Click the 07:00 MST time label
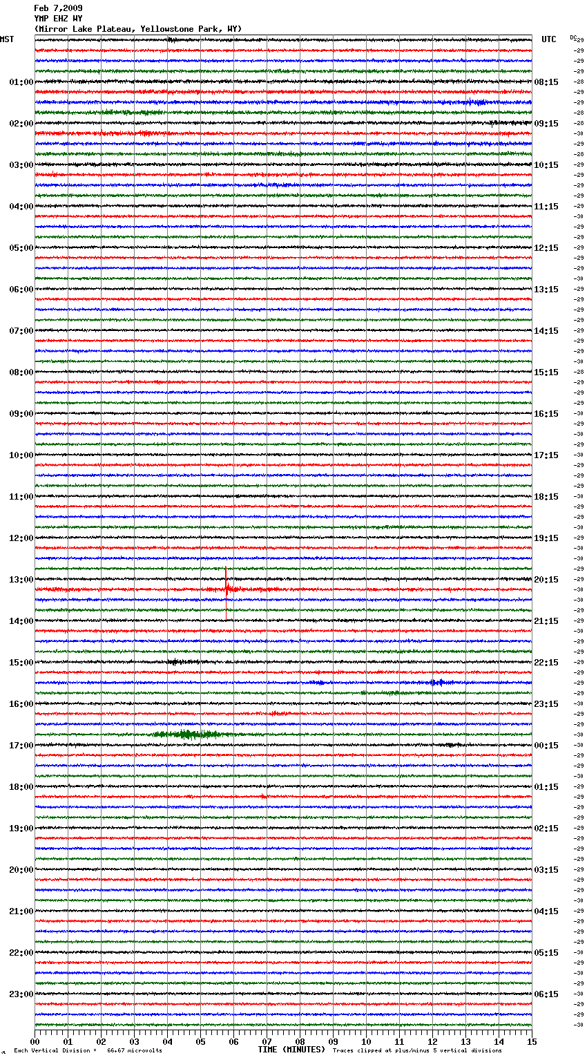This screenshot has width=587, height=1060. click(x=21, y=331)
